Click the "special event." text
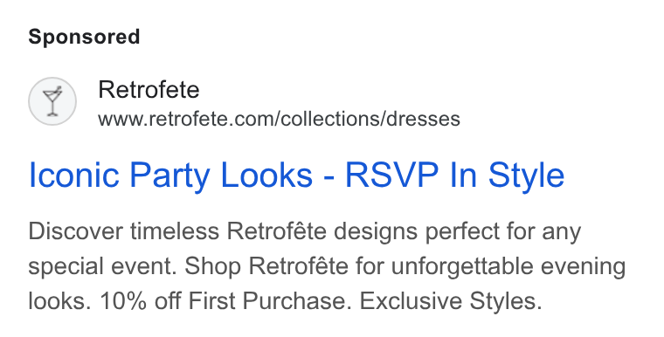The width and height of the screenshot is (664, 337). click(102, 267)
